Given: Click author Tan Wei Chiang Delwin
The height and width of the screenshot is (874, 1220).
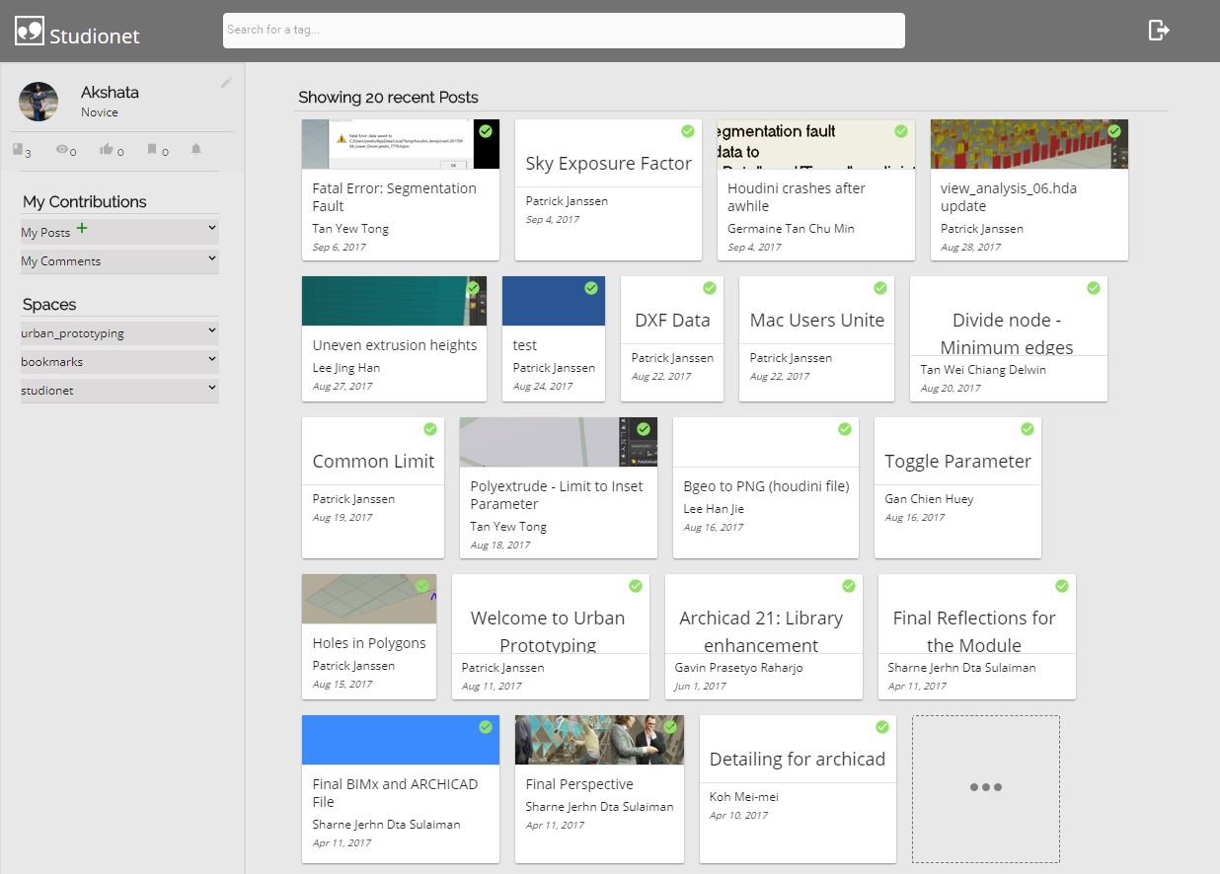Looking at the screenshot, I should [983, 370].
